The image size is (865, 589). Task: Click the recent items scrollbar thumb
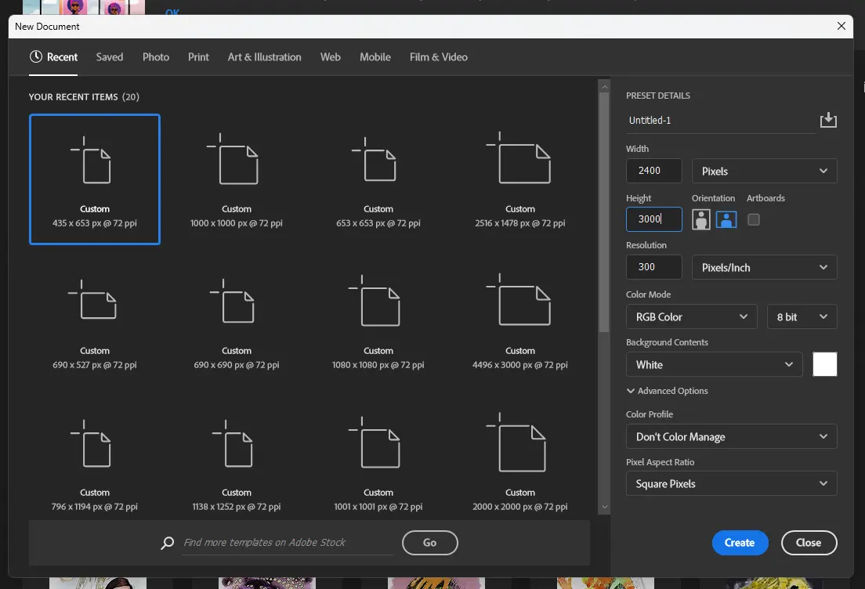click(x=604, y=212)
